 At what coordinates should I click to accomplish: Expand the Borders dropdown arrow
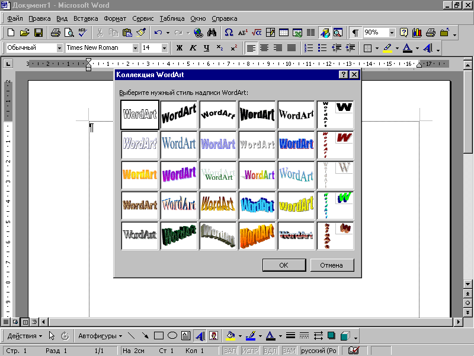(x=377, y=48)
